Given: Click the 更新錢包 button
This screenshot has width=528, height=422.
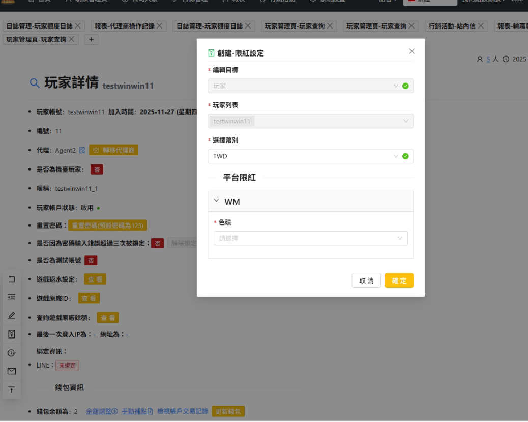Looking at the screenshot, I should [228, 411].
